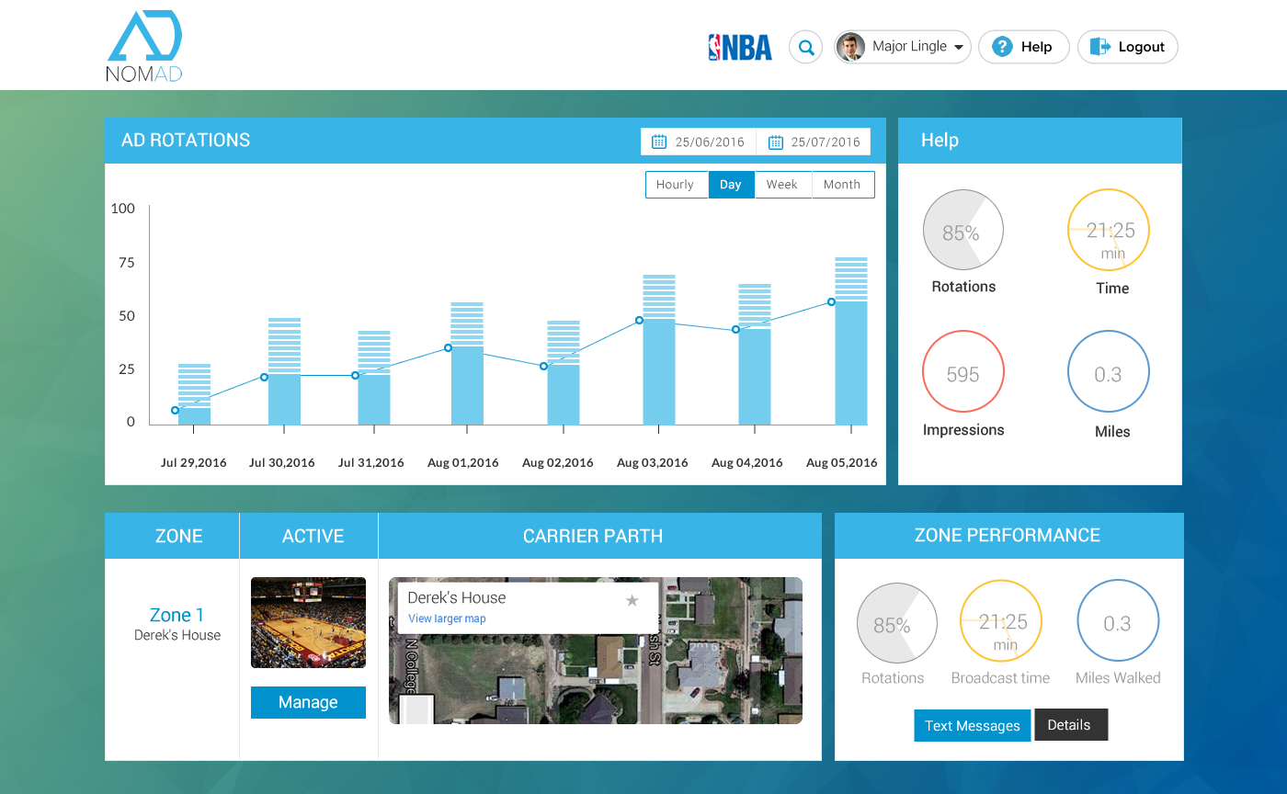
Task: Click the 595 Impressions circle indicator
Action: (962, 373)
